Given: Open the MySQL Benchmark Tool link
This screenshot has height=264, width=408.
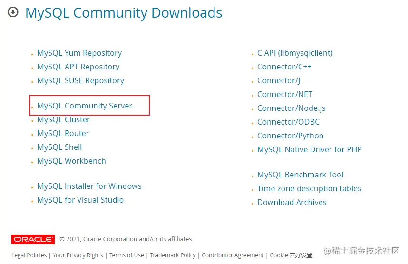Looking at the screenshot, I should 300,175.
